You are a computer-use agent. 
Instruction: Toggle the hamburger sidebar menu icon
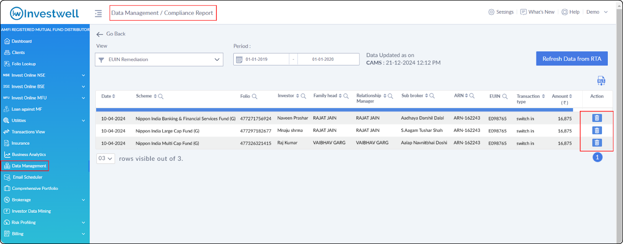coord(98,14)
